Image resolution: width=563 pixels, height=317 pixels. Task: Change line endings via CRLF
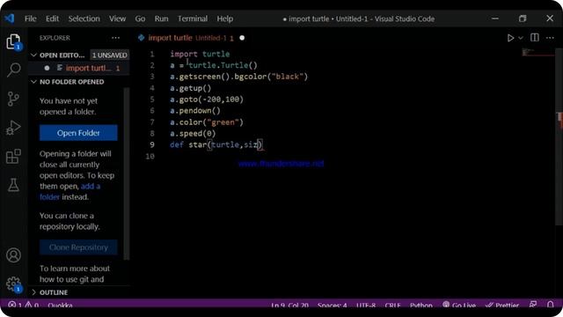click(392, 305)
